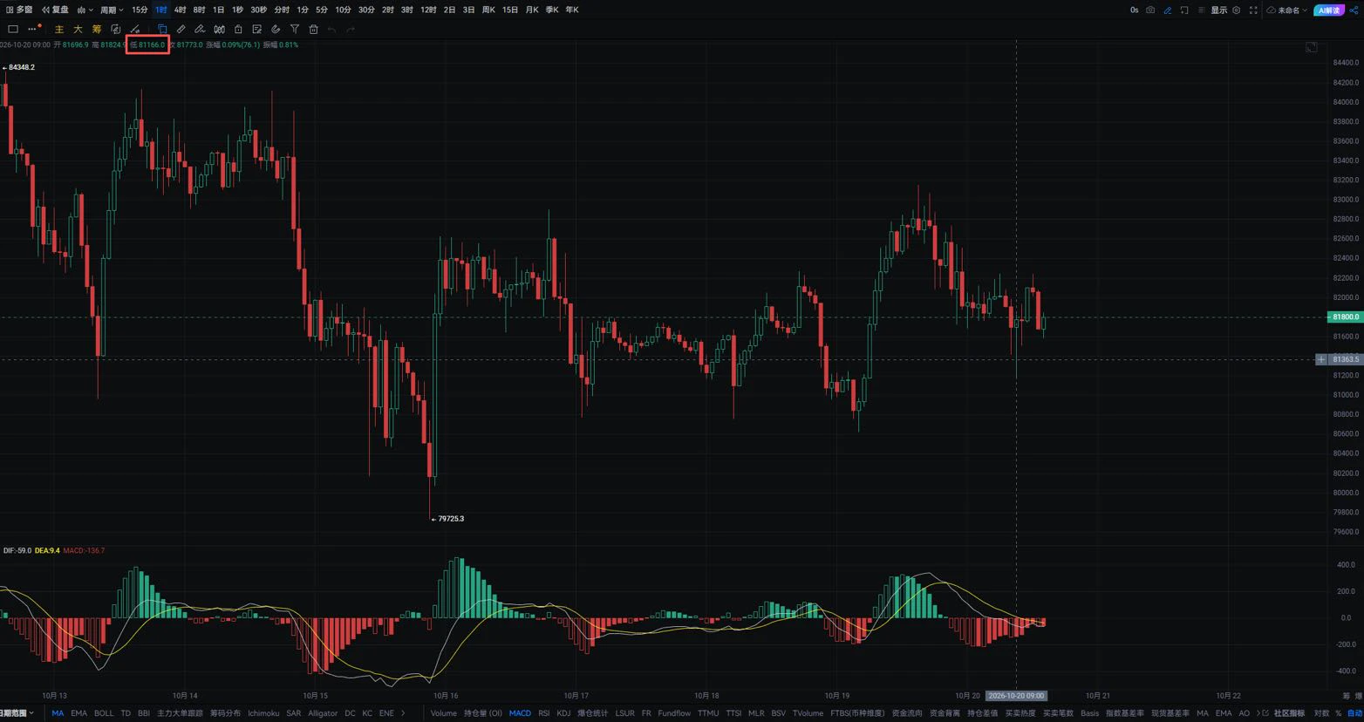Click the redo arrow icon
This screenshot has height=722, width=1364.
tap(351, 30)
